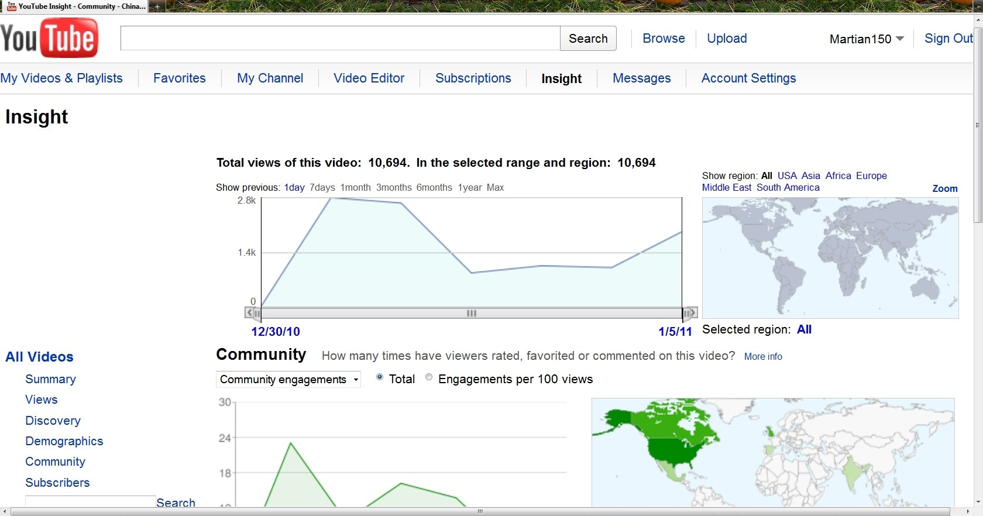Open the Community engagements dropdown

pyautogui.click(x=288, y=379)
